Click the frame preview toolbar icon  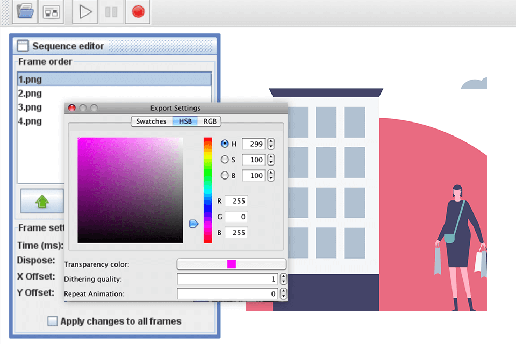(x=51, y=12)
